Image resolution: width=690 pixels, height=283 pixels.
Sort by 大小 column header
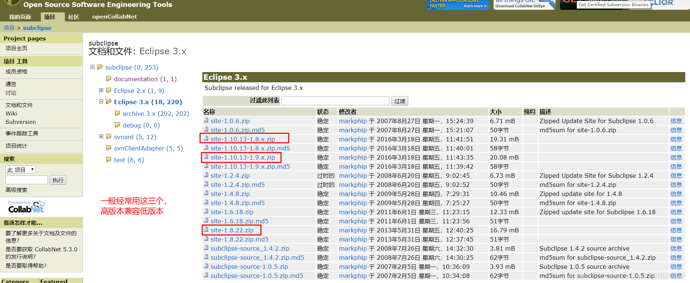tap(496, 112)
